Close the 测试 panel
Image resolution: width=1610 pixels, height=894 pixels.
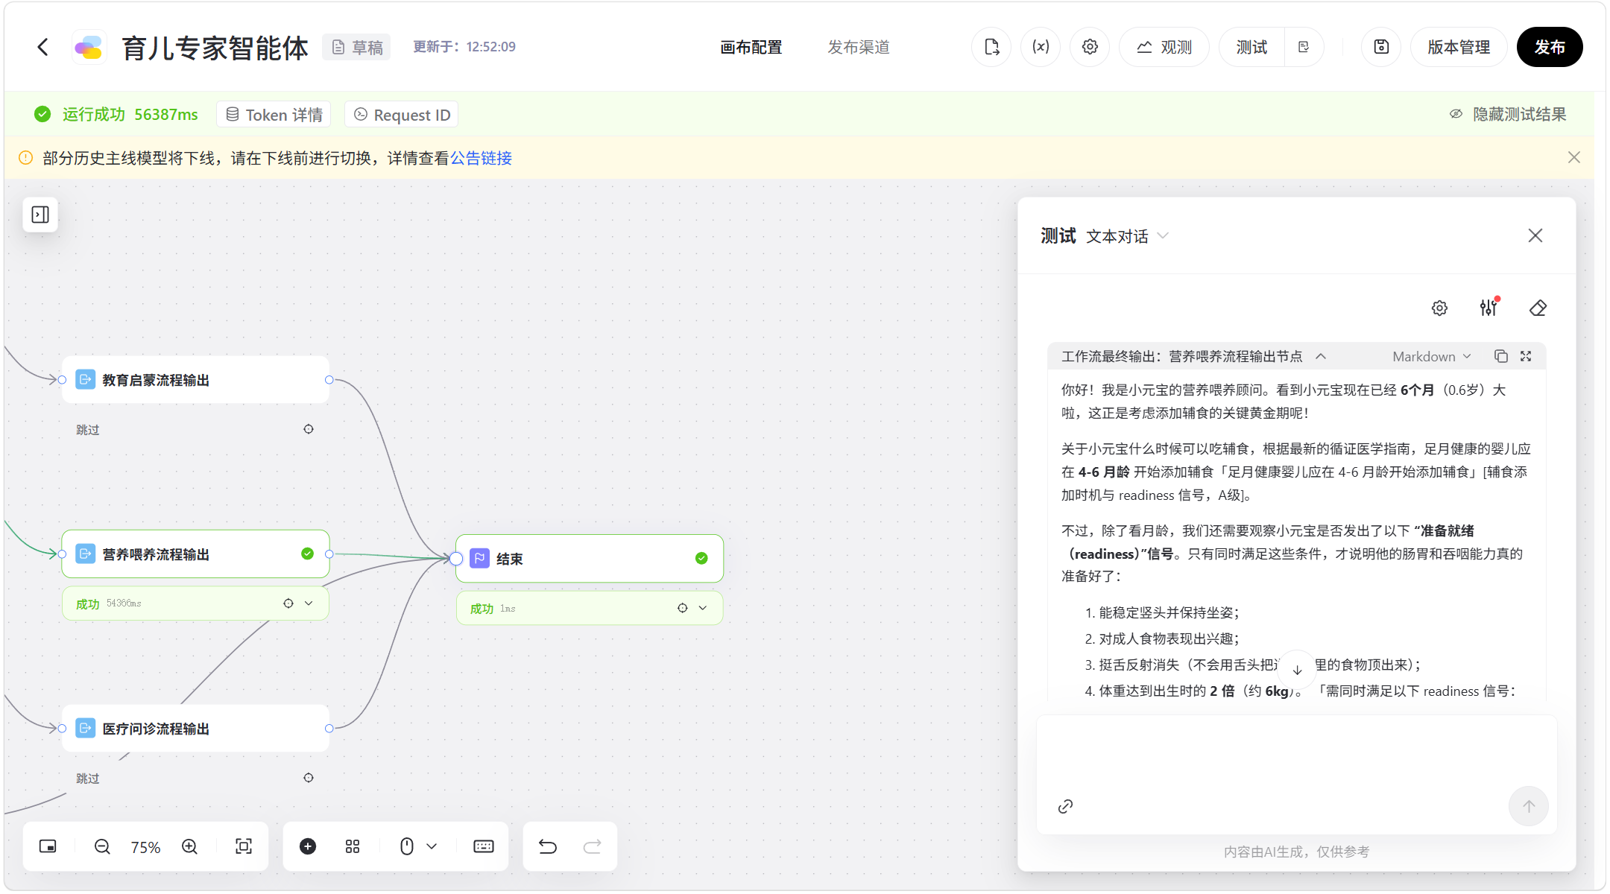pos(1535,235)
